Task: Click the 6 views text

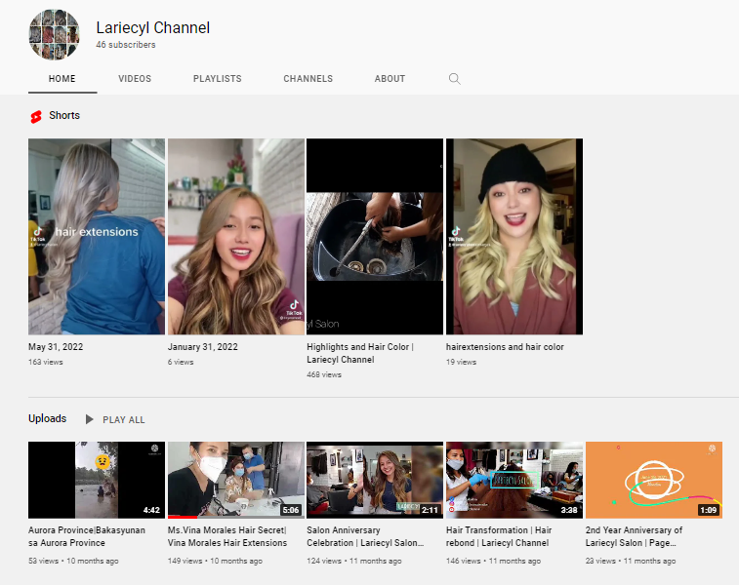Action: click(181, 362)
